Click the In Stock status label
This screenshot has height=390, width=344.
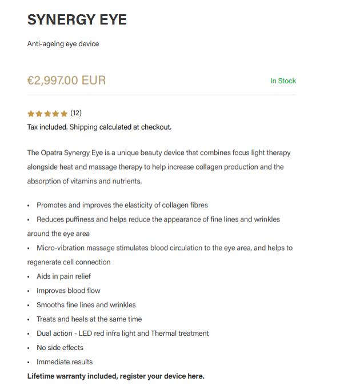pos(283,81)
